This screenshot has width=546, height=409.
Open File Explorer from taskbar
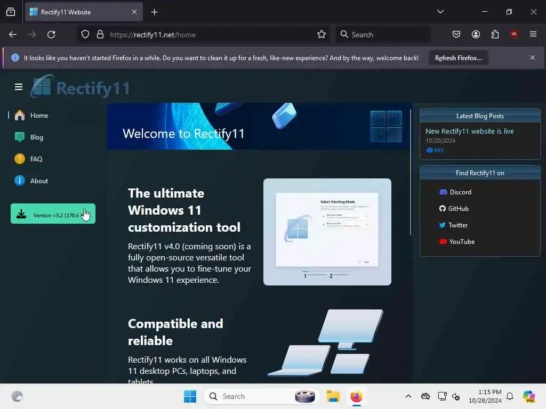pos(333,396)
